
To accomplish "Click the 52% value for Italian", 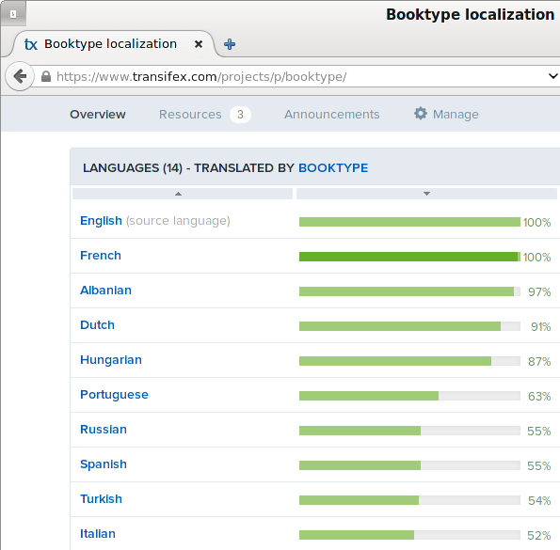I will tap(539, 535).
